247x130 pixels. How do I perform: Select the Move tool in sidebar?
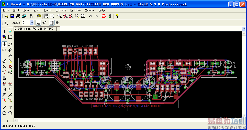(x=4, y=44)
